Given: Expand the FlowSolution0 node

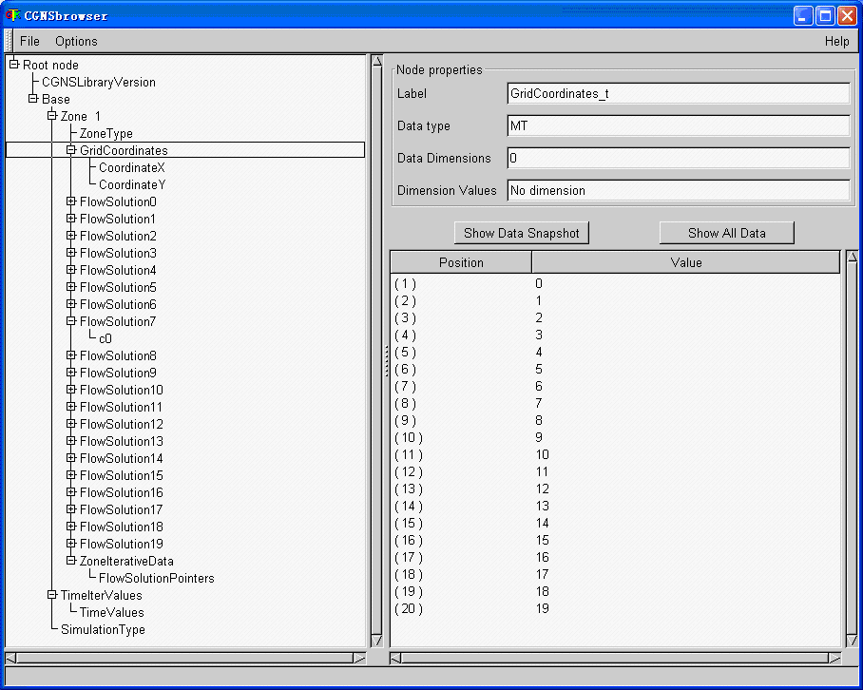Looking at the screenshot, I should (x=71, y=201).
